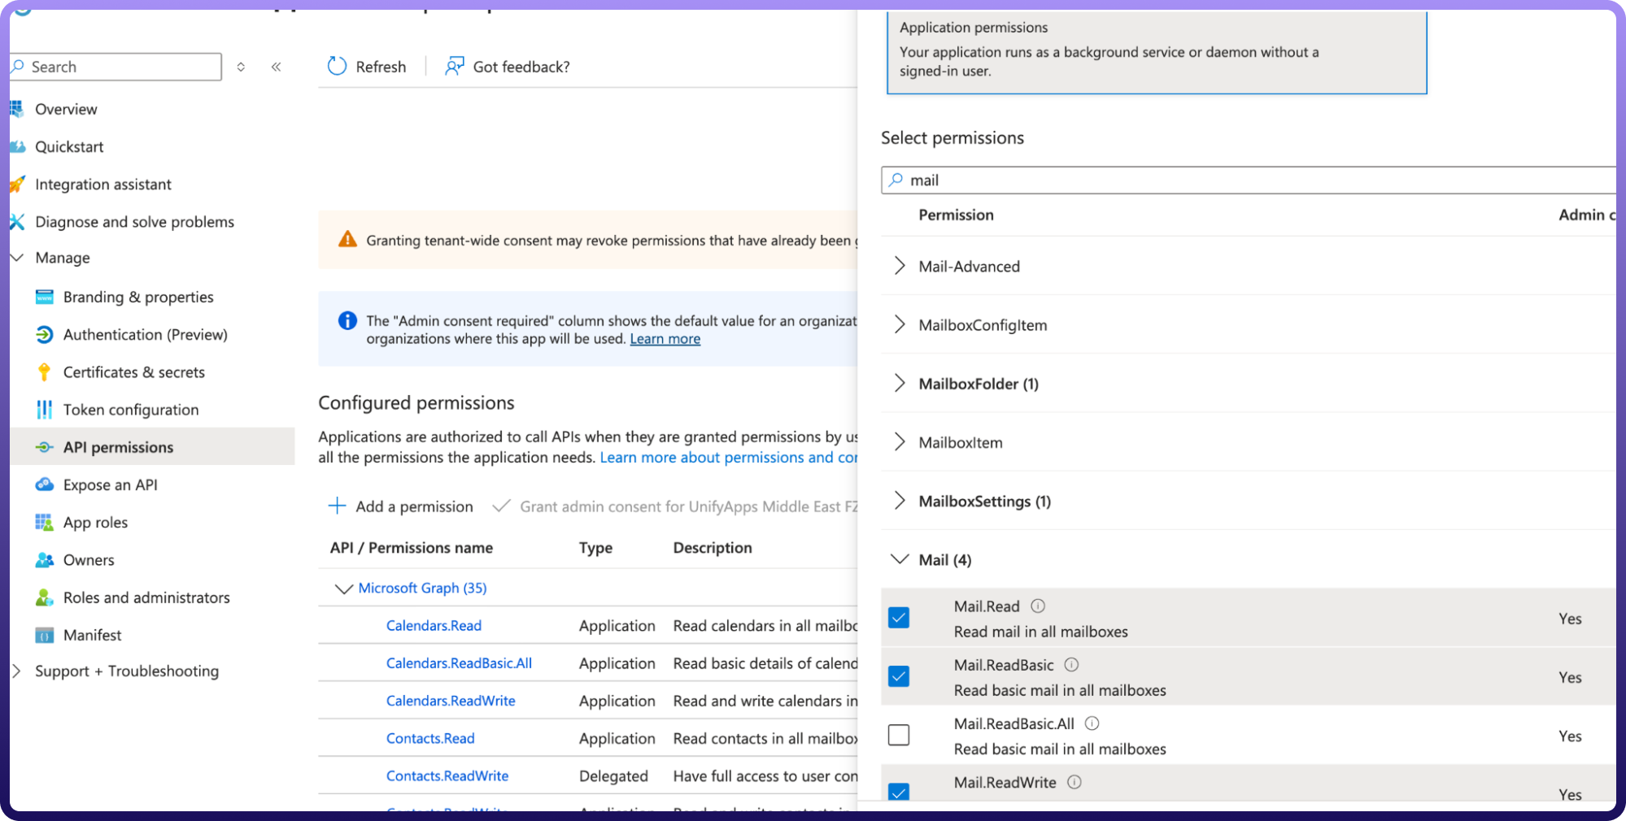
Task: Click the info icon next to Mail.ReadBasic
Action: 1072,664
